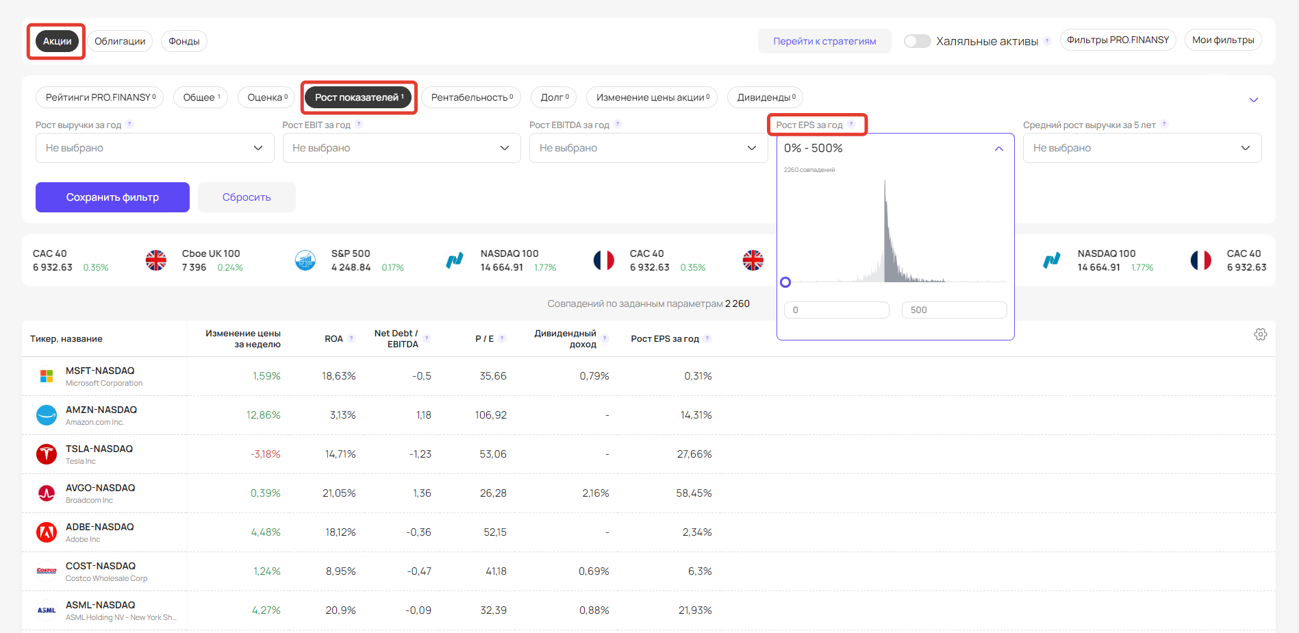Open the ASML-NASDAQ row logo
This screenshot has height=633, width=1299.
[47, 610]
